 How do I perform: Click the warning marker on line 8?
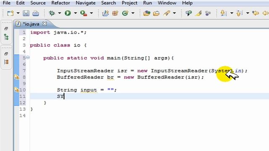(16, 77)
